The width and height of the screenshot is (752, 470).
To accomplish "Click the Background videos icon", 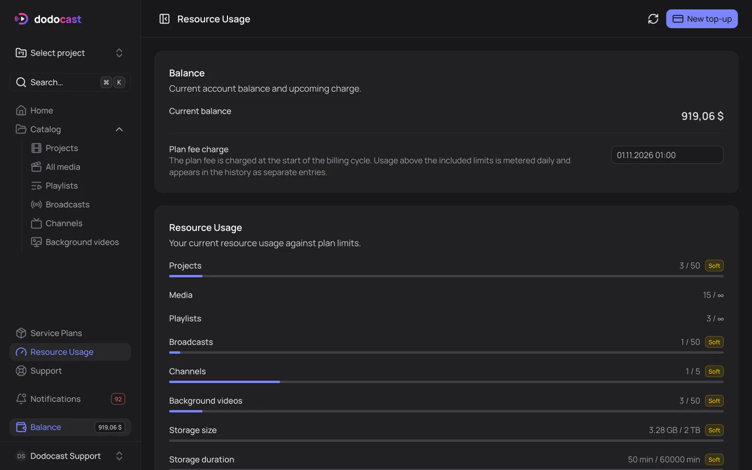I will click(x=36, y=242).
